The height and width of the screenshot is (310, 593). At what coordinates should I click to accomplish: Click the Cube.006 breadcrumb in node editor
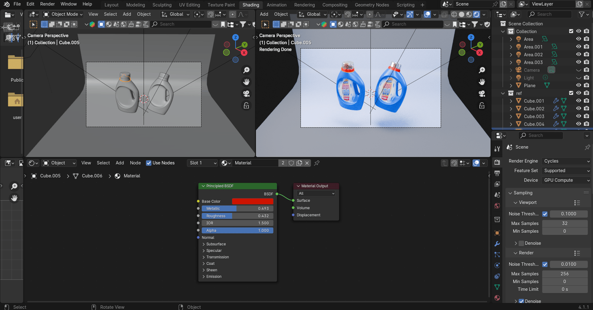[92, 176]
